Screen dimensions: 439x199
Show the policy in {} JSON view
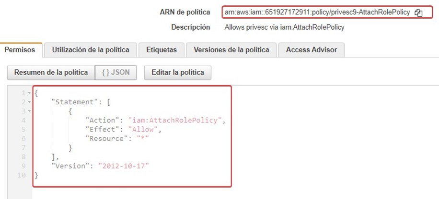pos(116,72)
